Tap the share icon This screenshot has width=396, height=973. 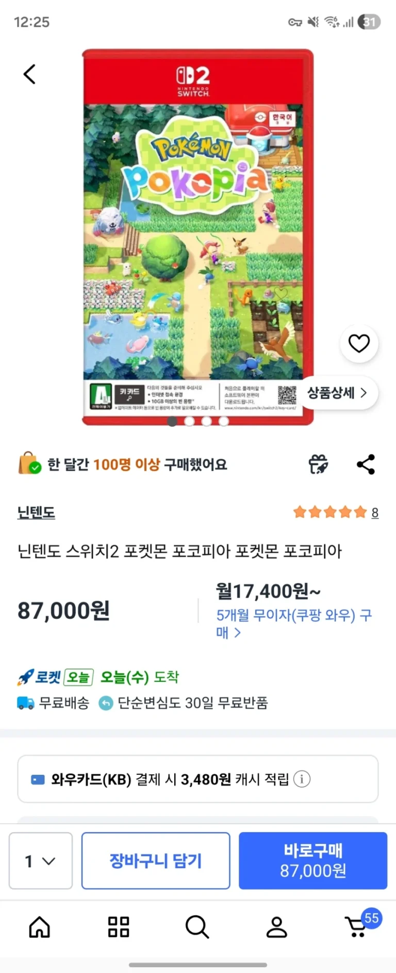point(366,465)
